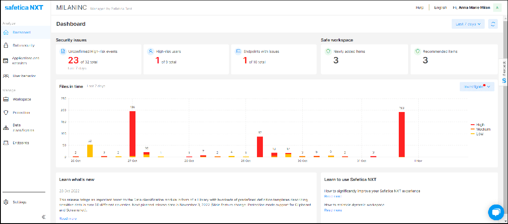Click the Safetica NXT logo
The image size is (508, 224).
[24, 7]
